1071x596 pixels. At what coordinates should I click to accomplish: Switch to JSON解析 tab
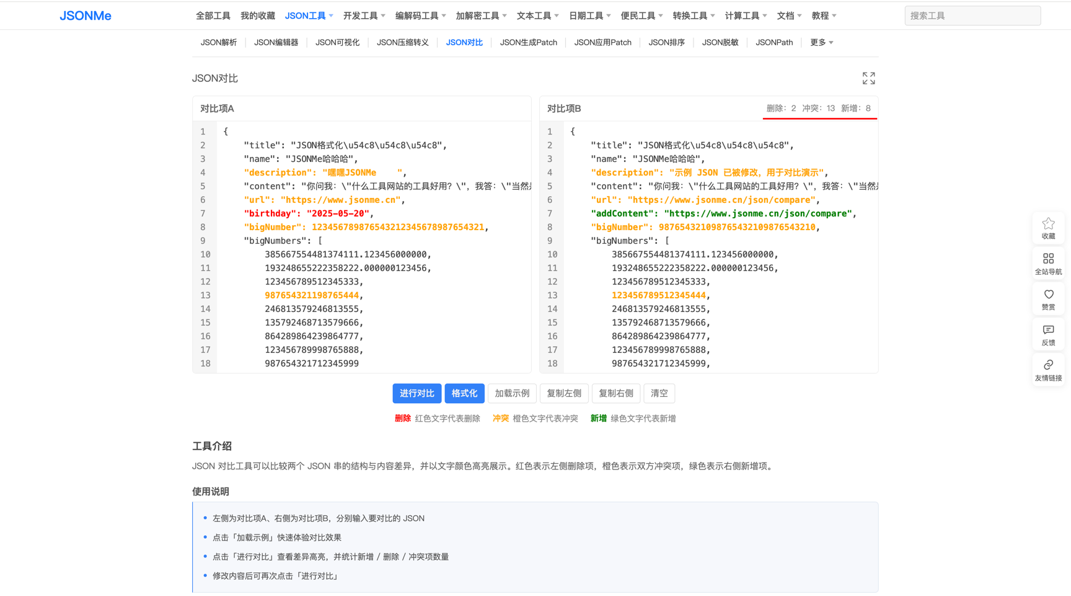[x=218, y=42]
